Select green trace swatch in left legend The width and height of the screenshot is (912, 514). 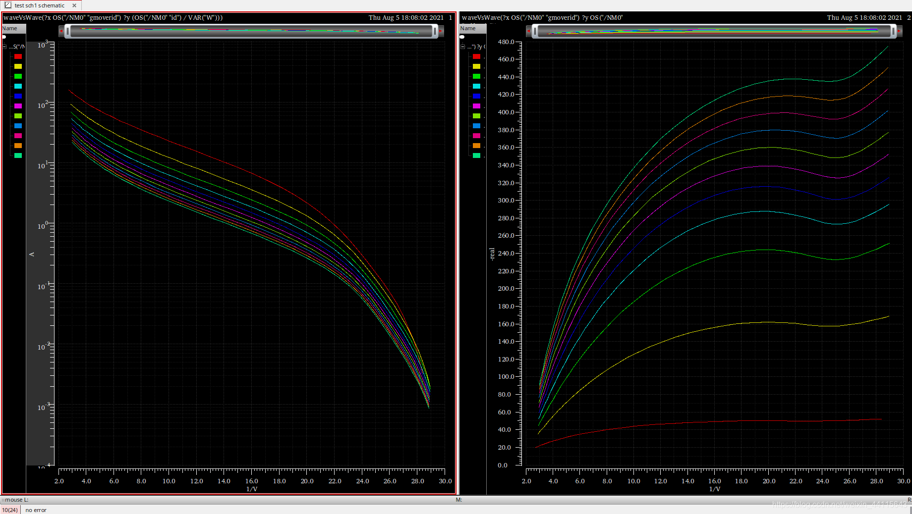click(18, 76)
